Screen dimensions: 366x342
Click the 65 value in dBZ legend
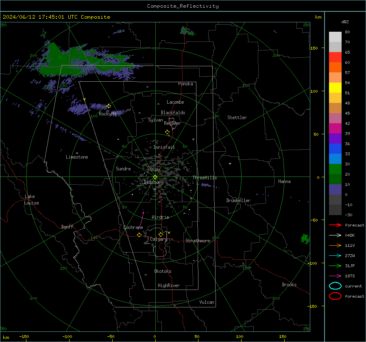(347, 52)
